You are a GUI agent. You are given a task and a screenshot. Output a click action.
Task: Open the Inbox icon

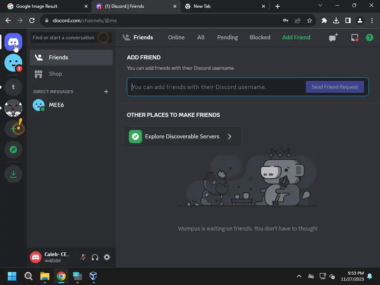(355, 37)
